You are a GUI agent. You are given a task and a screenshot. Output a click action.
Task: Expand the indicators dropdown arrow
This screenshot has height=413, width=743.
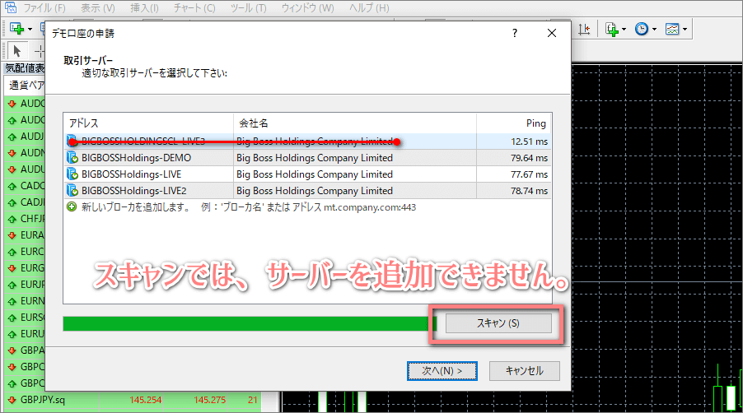[624, 30]
